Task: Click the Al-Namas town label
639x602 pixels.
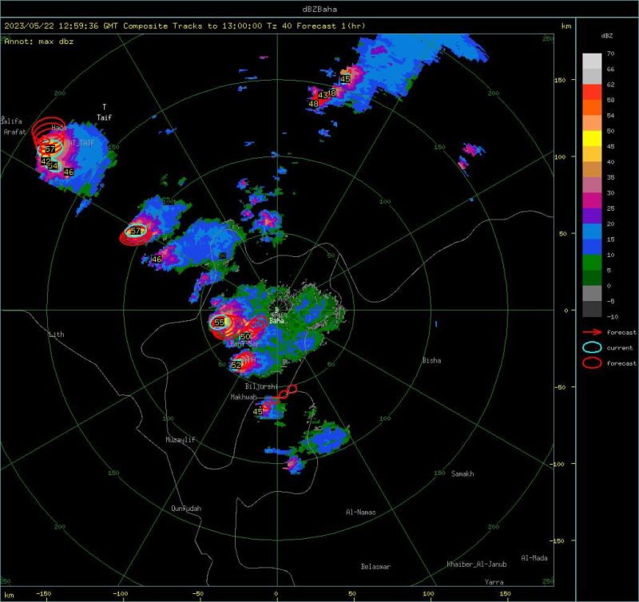Action: [361, 512]
